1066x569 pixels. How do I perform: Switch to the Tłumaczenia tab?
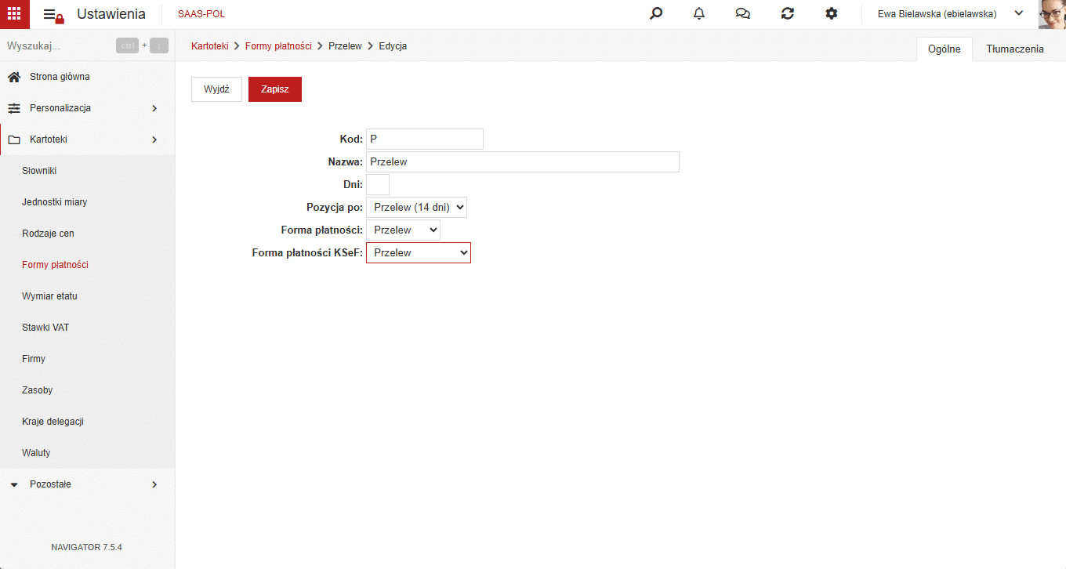1015,49
